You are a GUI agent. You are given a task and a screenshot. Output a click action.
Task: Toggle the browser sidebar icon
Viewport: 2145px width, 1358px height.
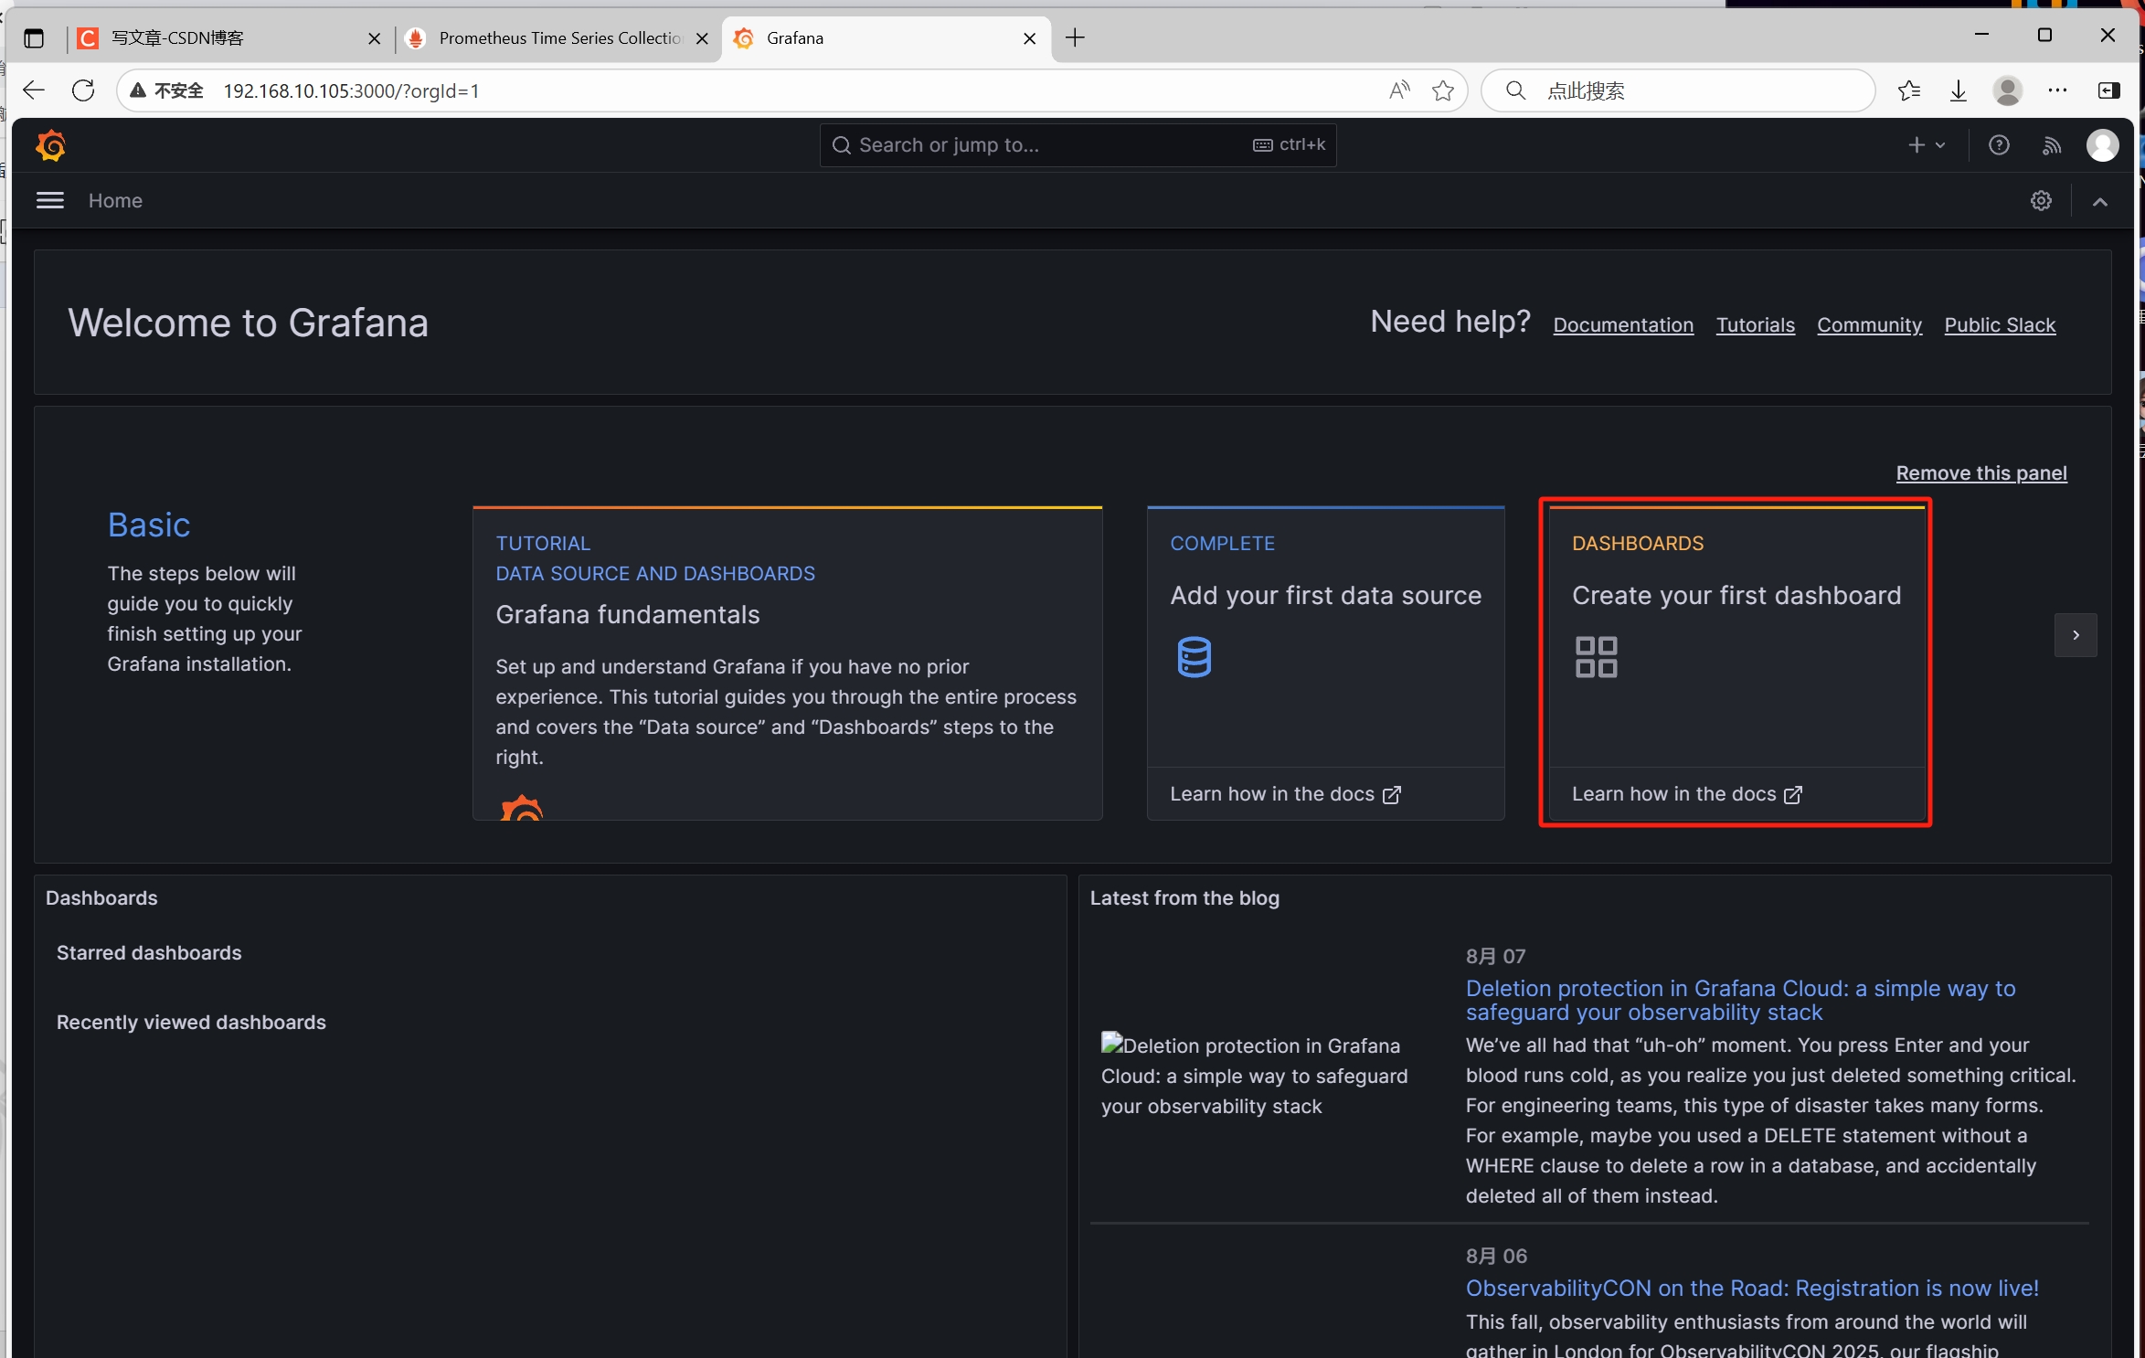pyautogui.click(x=2108, y=90)
